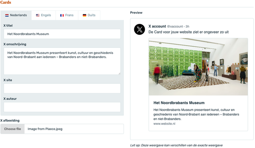Select the Duits language tab
The width and height of the screenshot is (255, 148).
tap(89, 15)
